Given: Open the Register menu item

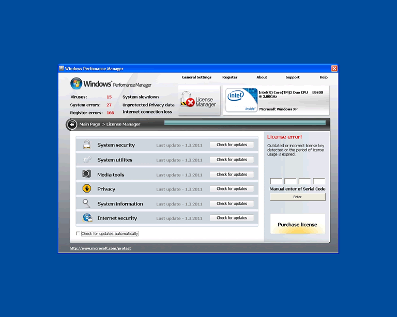Looking at the screenshot, I should point(230,77).
